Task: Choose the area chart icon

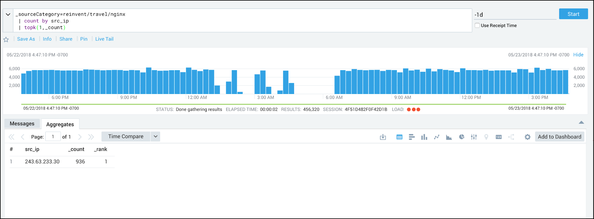Action: click(x=449, y=137)
